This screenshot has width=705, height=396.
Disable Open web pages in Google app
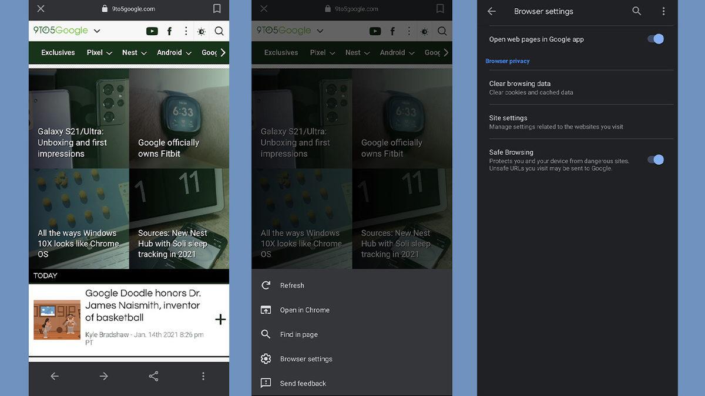point(654,38)
